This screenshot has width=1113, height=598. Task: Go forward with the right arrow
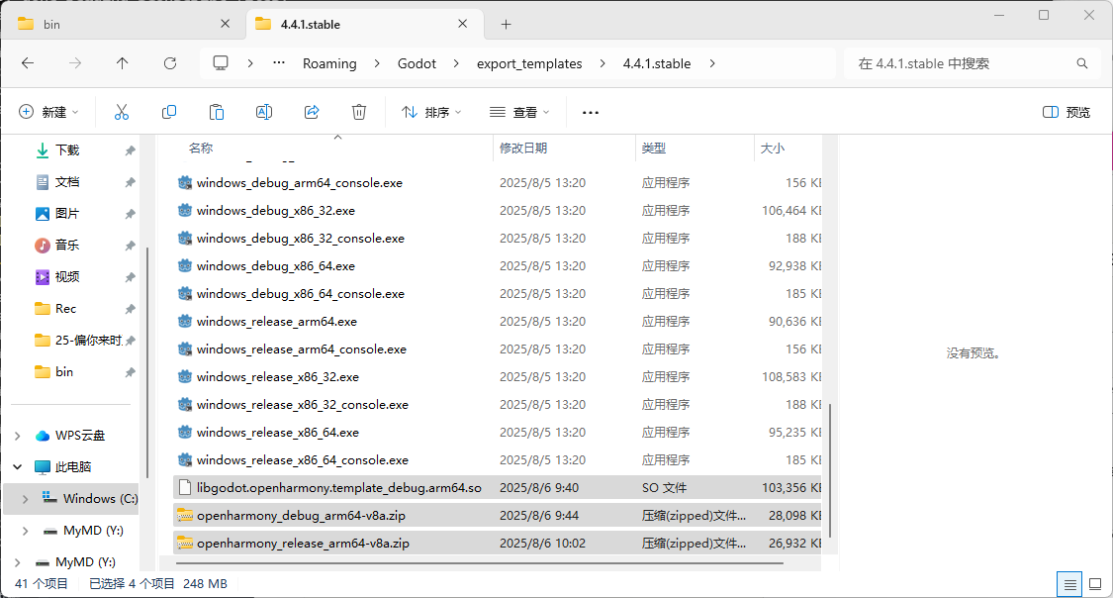74,63
